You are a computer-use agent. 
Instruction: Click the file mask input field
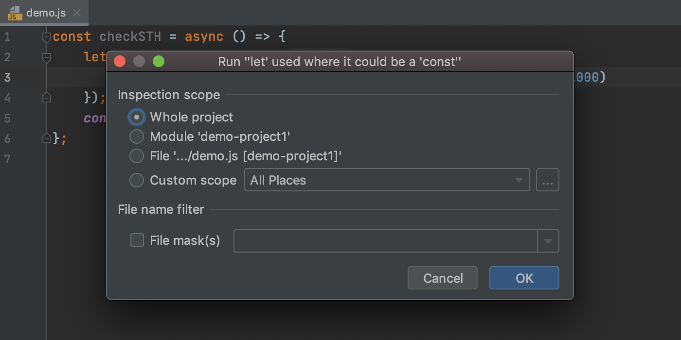click(x=384, y=240)
